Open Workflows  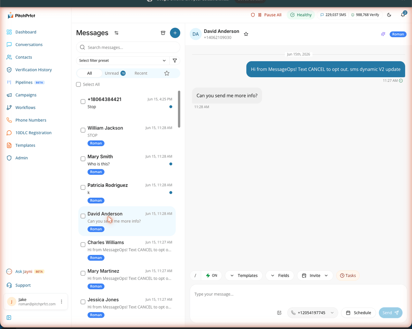25,107
